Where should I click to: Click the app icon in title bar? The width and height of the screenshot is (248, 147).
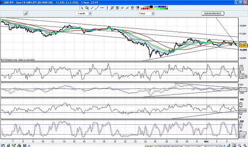point(2,2)
